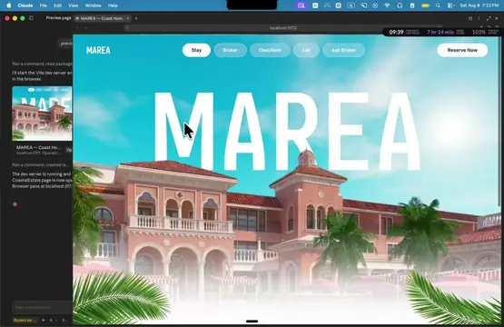Open the MAREA screenshot thumbnail in chat
504x327 pixels.
point(42,114)
